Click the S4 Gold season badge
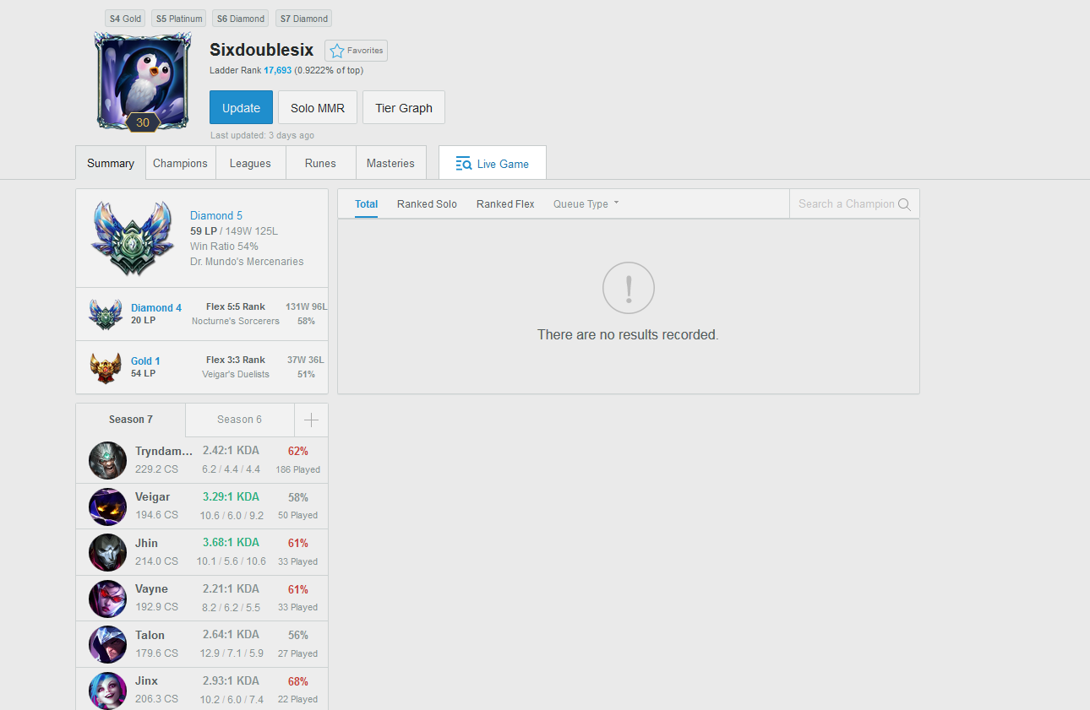Viewport: 1090px width, 710px height. tap(125, 19)
